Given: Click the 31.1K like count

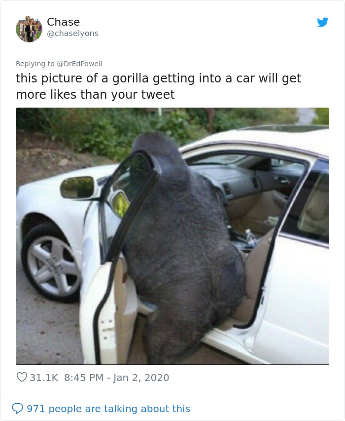Looking at the screenshot, I should pyautogui.click(x=44, y=378).
